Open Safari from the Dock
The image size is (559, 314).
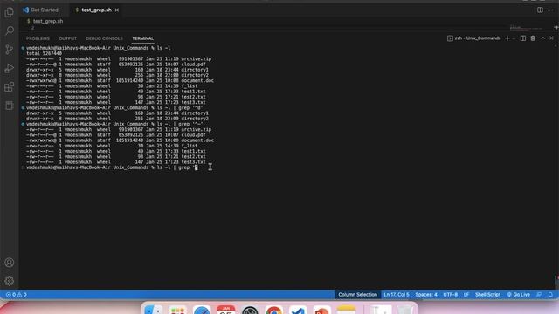202,310
